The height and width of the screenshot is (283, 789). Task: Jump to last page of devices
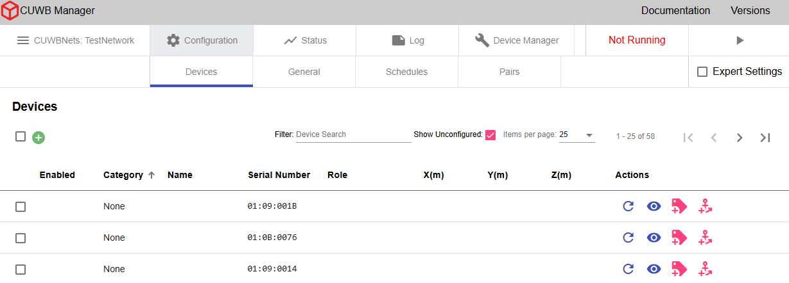pos(765,137)
